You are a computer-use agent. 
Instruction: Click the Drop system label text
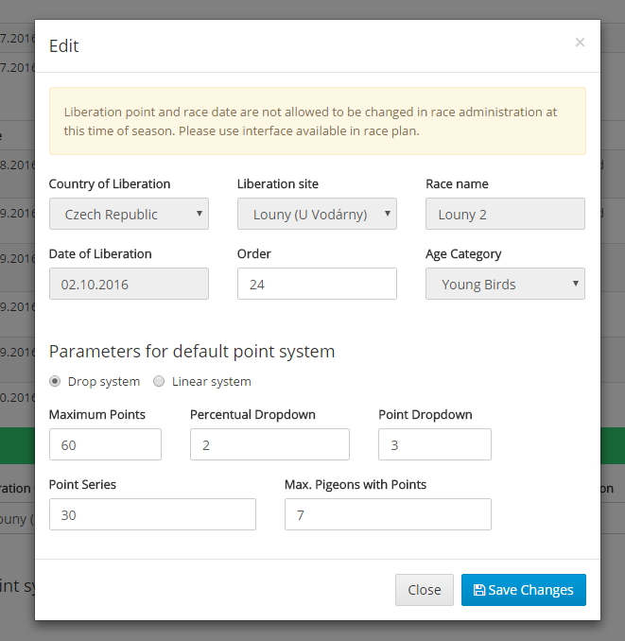point(104,382)
